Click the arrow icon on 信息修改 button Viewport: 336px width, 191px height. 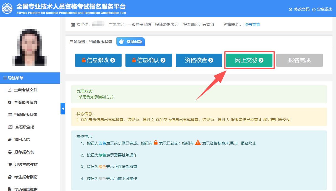click(x=113, y=60)
